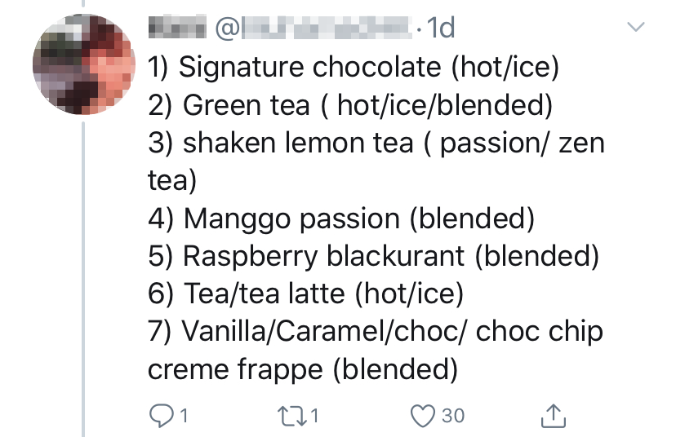
Task: Click the 'shaken lemon tea' line
Action: (376, 143)
